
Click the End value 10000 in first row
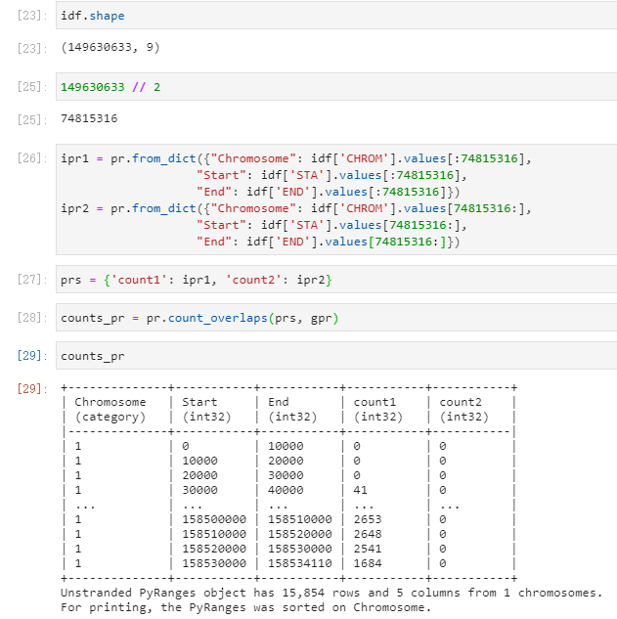[x=286, y=446]
